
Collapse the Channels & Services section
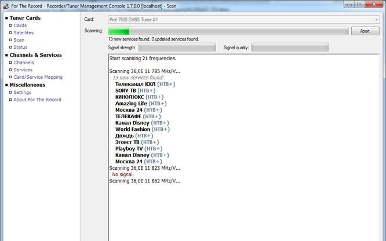pyautogui.click(x=6, y=55)
